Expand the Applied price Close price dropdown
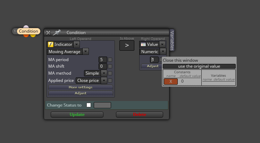This screenshot has width=260, height=143. click(104, 81)
